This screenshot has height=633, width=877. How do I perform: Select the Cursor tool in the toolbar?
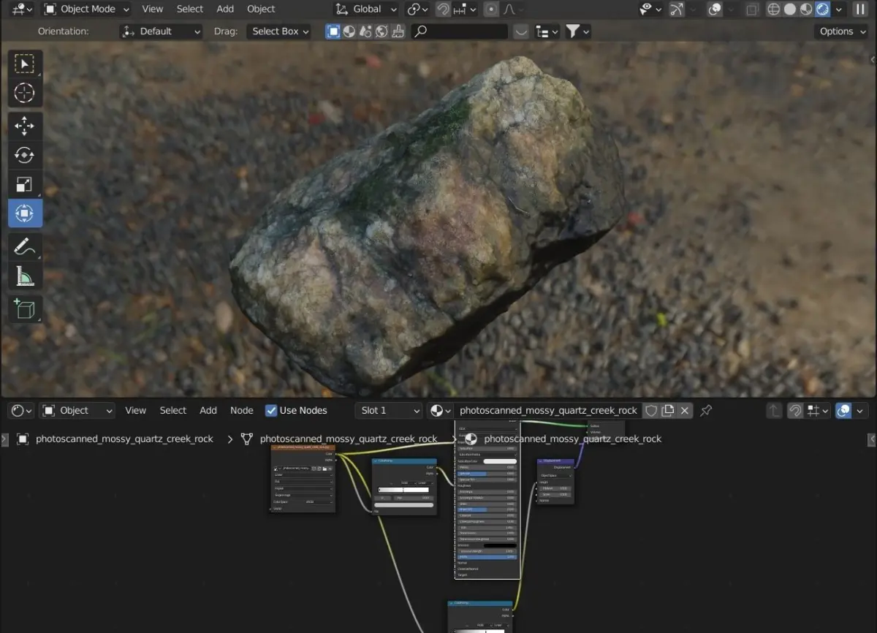(25, 94)
